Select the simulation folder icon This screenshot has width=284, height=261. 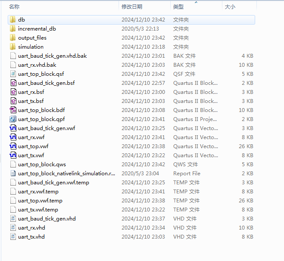[x=12, y=47]
